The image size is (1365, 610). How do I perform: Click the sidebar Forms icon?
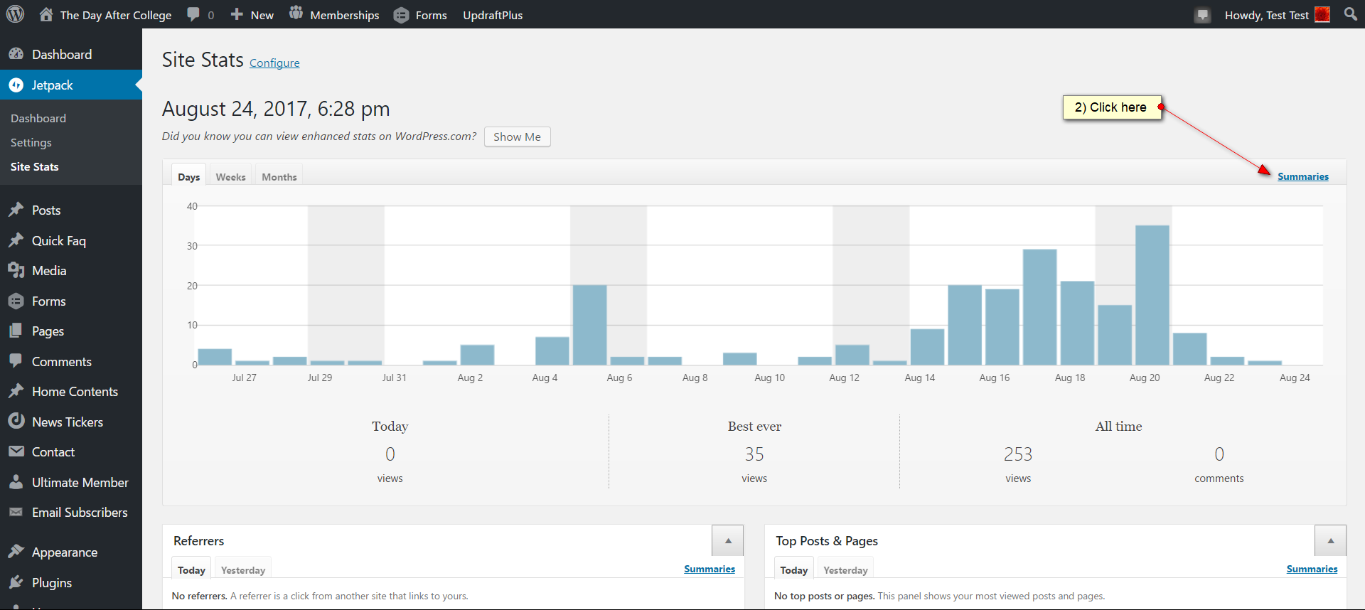[x=16, y=301]
